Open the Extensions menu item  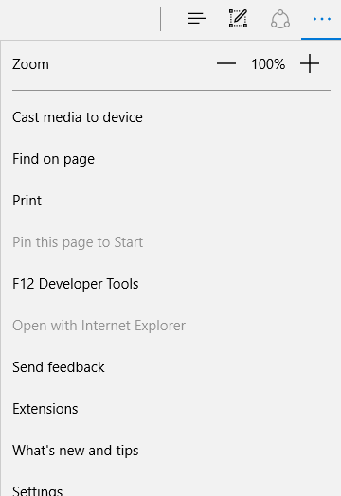coord(171,409)
